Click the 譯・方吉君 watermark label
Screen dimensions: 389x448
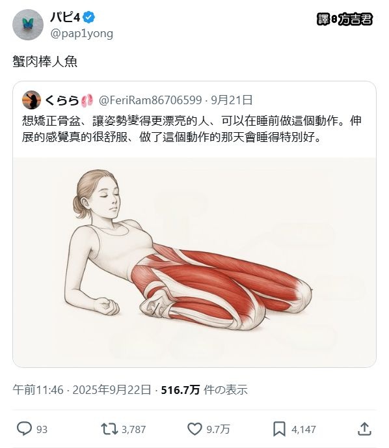click(345, 20)
